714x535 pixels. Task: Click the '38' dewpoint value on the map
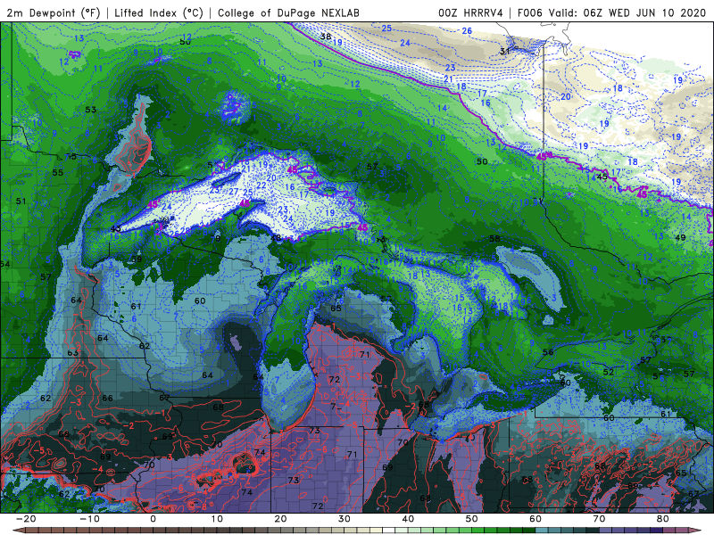tap(326, 37)
